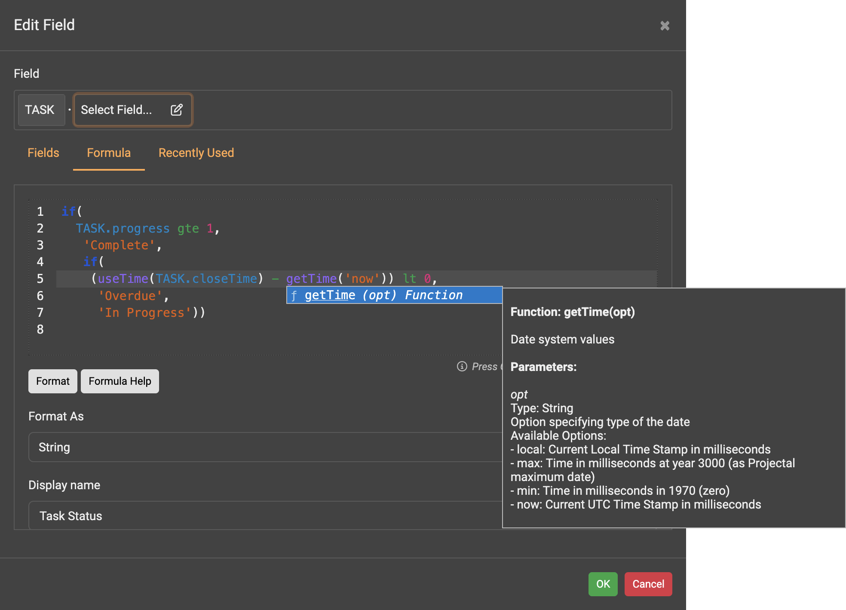
Task: Click line number 5 in editor gutter
Action: tap(40, 279)
